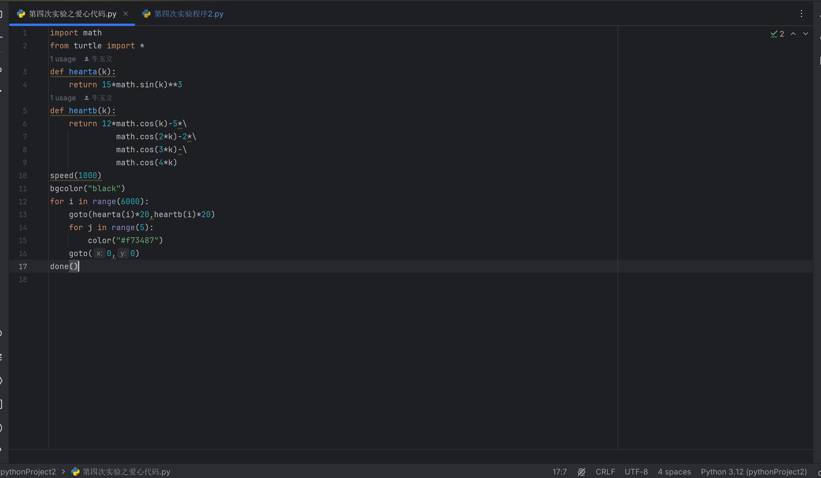
Task: Click gutter line number 13 for breakpoint
Action: (23, 215)
